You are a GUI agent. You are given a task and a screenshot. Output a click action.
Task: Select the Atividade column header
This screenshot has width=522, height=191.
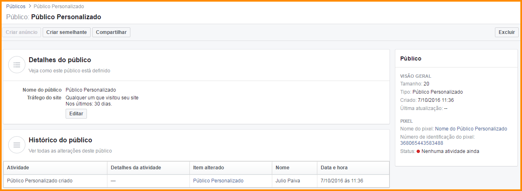[18, 168]
